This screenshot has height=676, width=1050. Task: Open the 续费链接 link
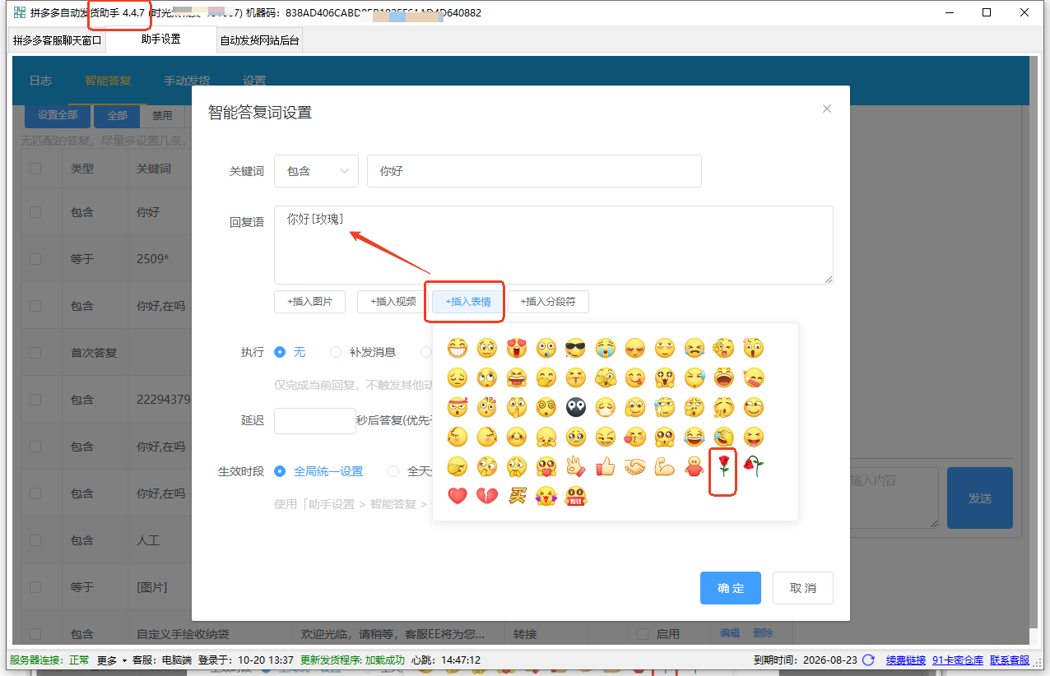point(906,660)
